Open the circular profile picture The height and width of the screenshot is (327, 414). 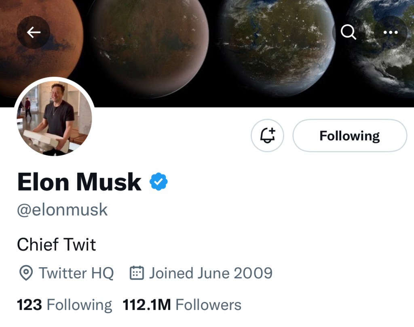pos(54,118)
